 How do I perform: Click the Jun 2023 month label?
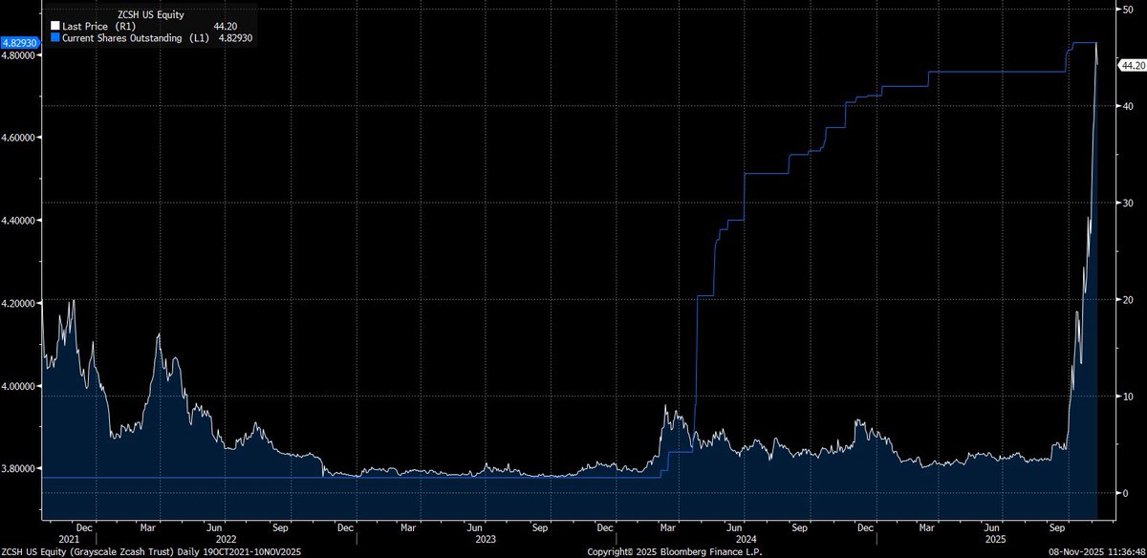click(475, 526)
